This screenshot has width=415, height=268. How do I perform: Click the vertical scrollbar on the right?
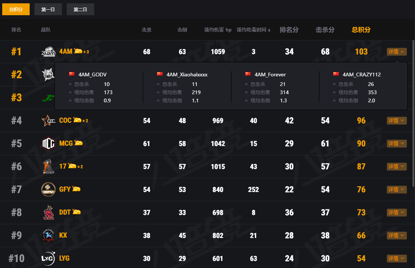413,111
